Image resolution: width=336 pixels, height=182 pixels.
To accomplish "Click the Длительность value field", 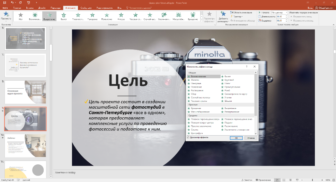I will pyautogui.click(x=281, y=17).
